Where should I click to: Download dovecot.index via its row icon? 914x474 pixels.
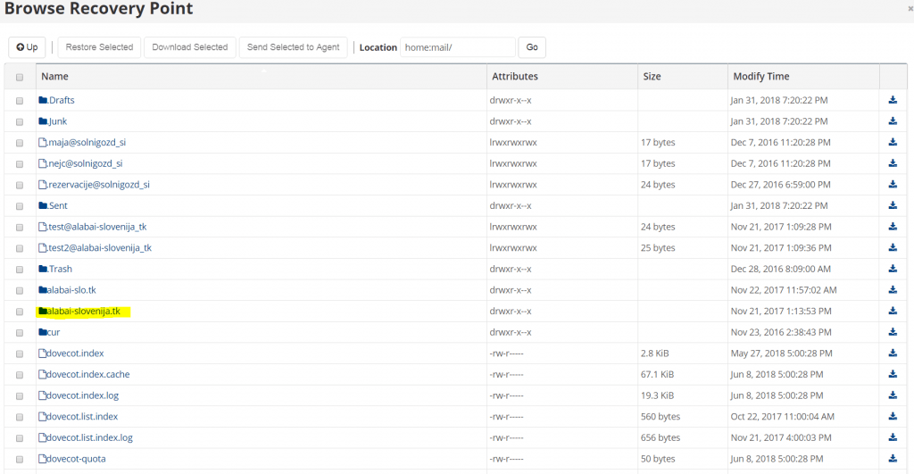click(893, 353)
